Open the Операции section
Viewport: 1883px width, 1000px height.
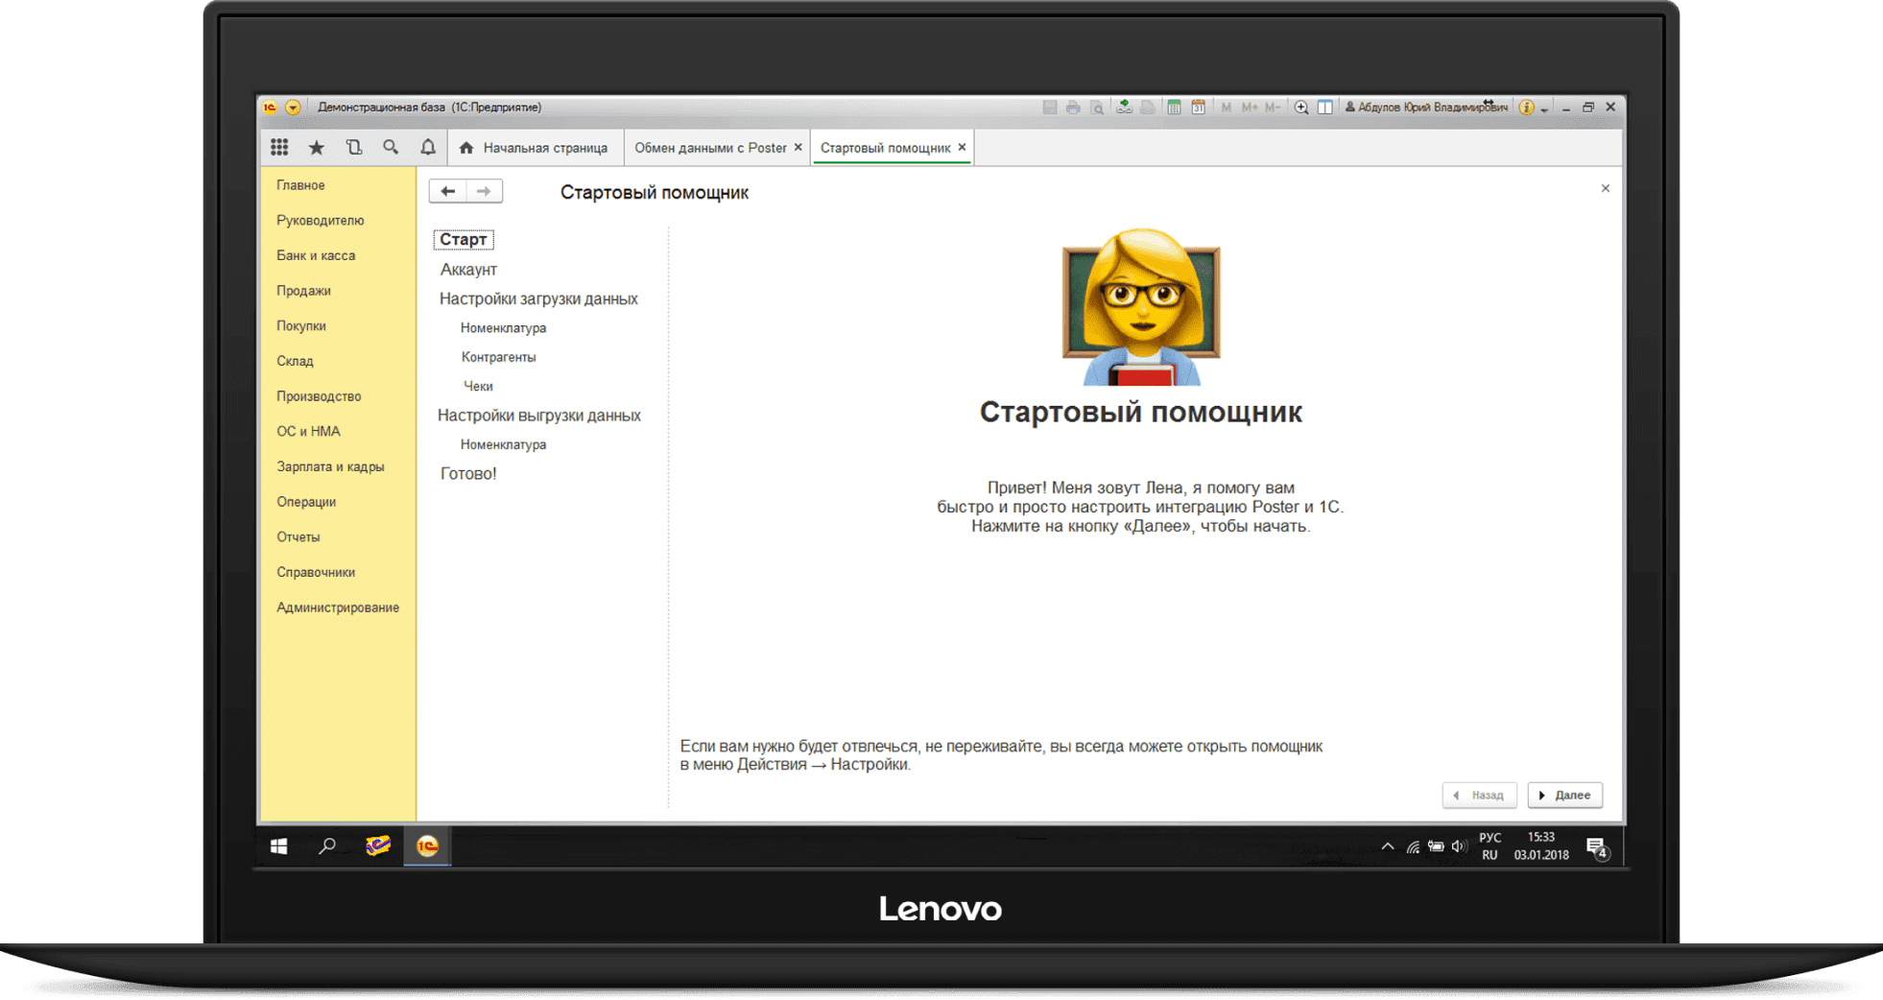(306, 502)
